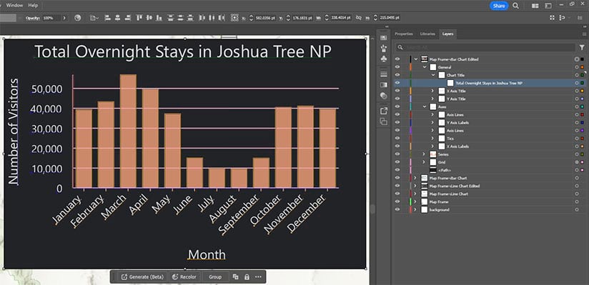
Task: Open the Artboards panel icon in dock
Action: pyautogui.click(x=384, y=121)
